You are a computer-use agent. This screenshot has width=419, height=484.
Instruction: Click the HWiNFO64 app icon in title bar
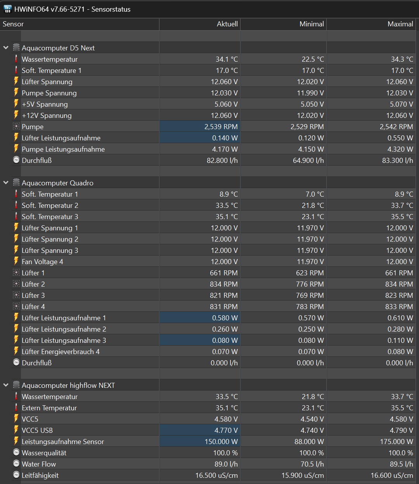click(x=7, y=9)
